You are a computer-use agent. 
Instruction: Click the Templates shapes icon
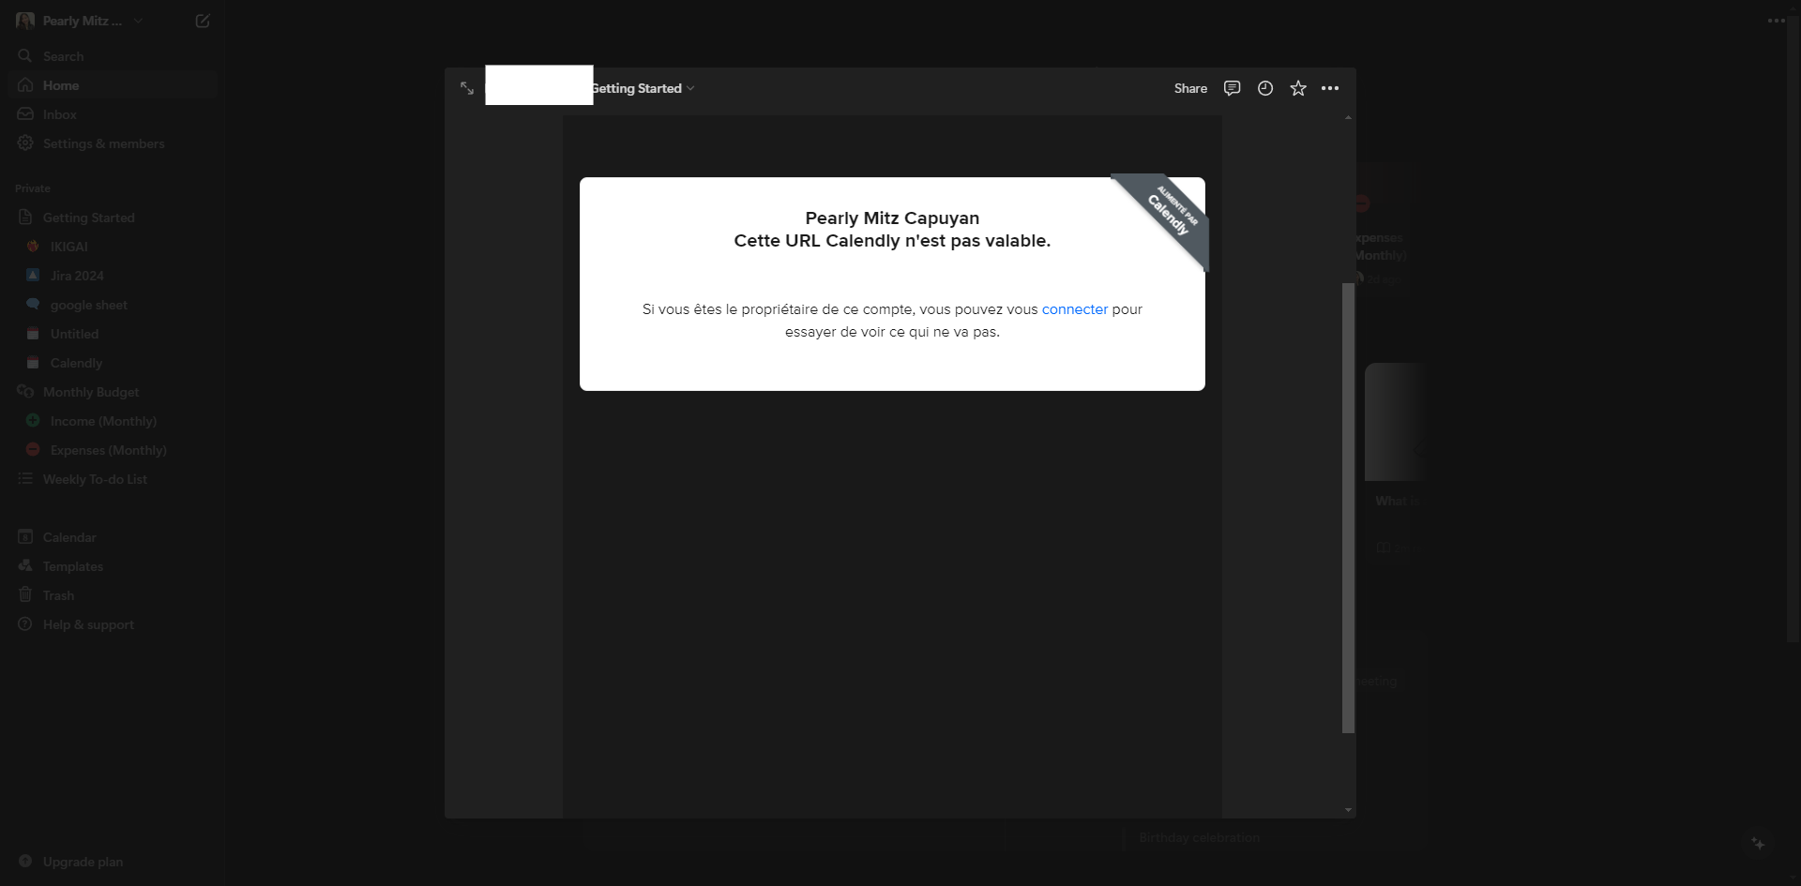[25, 565]
